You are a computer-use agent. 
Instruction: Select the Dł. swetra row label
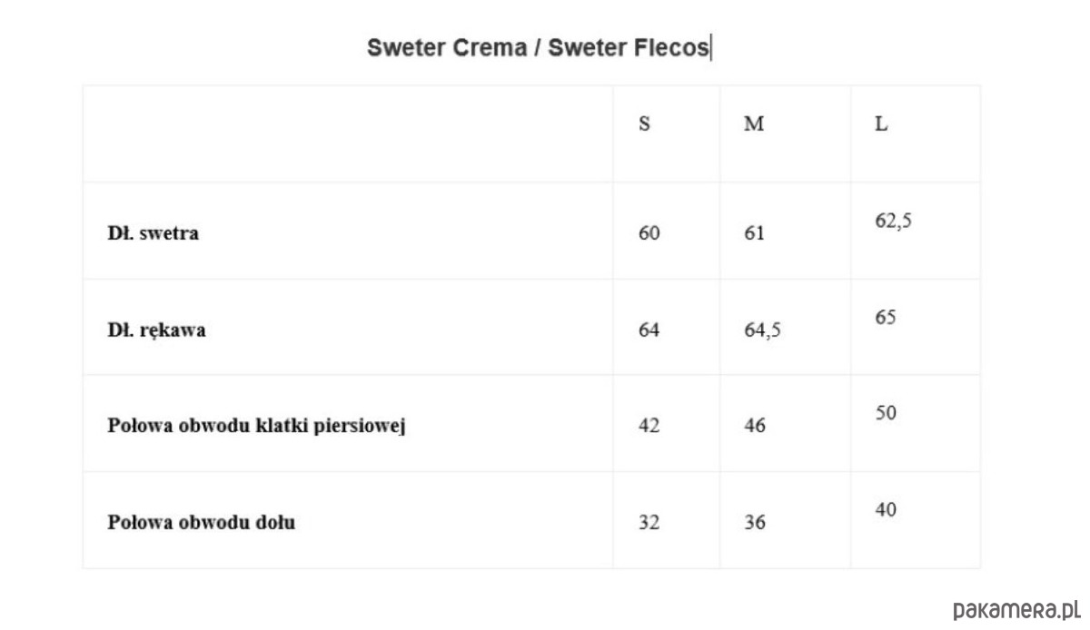(154, 233)
